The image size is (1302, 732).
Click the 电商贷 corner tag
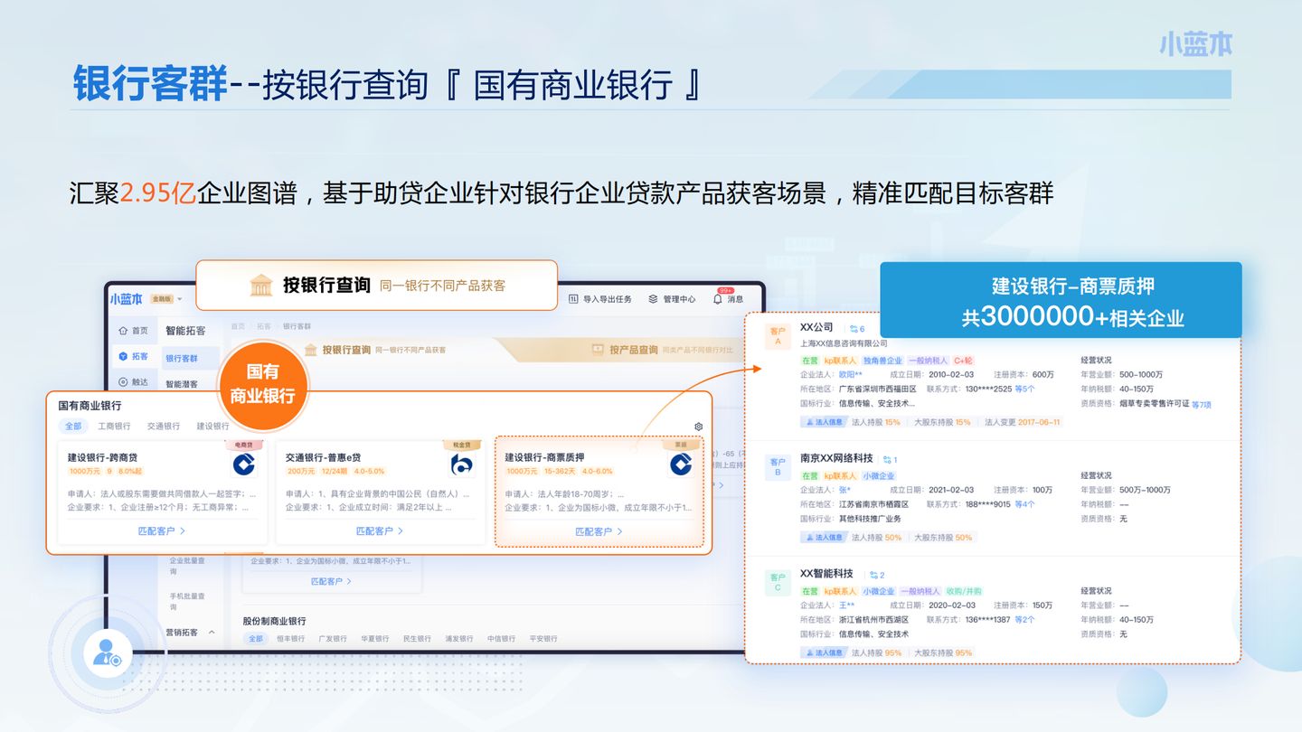coord(244,445)
